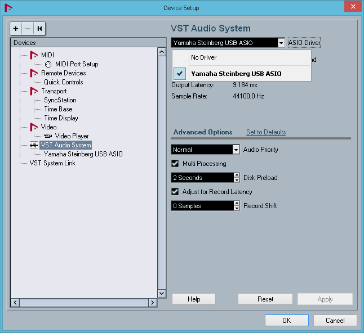Increase Disk Preload with up stepper

(237, 175)
